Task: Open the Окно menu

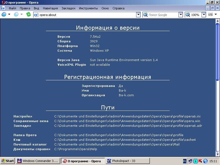Action: point(105,8)
